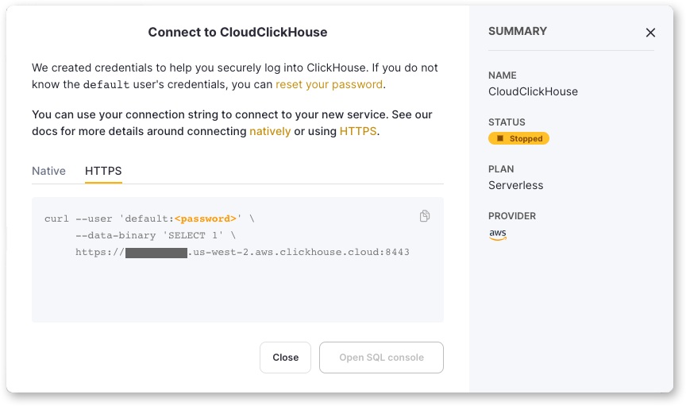Click the Serverless plan value
This screenshot has height=406, width=686.
(x=516, y=185)
